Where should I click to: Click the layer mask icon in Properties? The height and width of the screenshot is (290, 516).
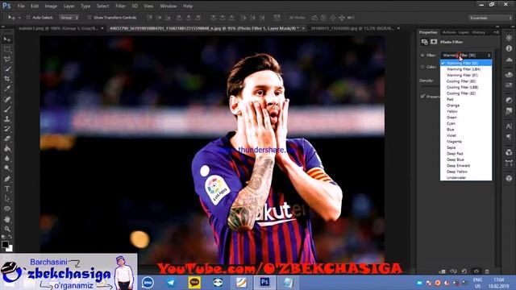pos(434,42)
